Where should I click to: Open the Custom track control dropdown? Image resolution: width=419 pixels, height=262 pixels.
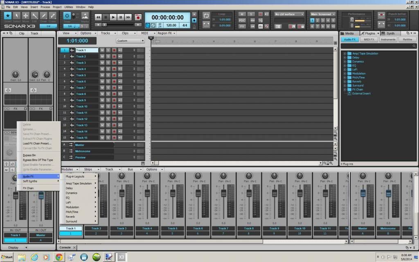[x=130, y=41]
